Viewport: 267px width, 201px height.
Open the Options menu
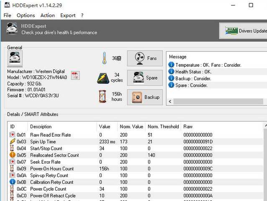(26, 15)
